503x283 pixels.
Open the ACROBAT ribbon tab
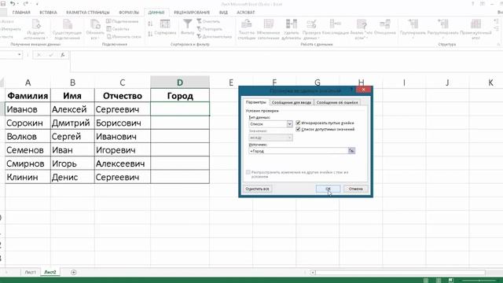[246, 13]
